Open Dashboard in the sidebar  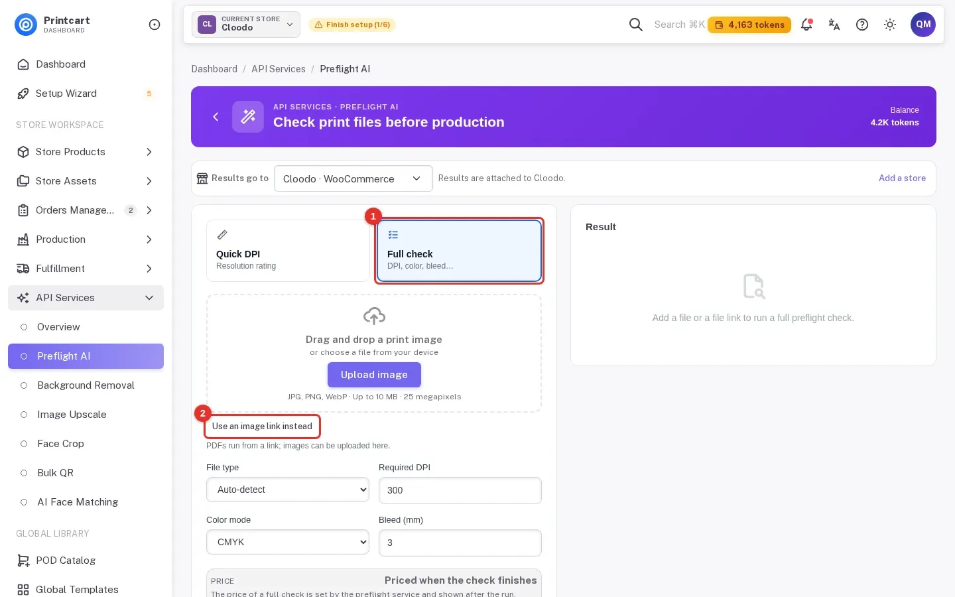tap(86, 64)
